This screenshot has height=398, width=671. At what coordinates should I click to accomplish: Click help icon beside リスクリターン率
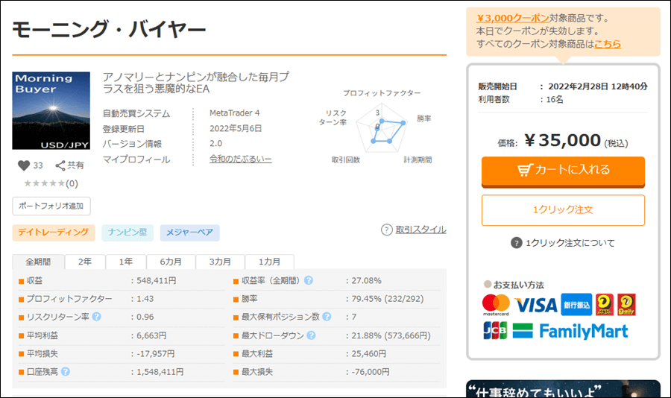(96, 317)
